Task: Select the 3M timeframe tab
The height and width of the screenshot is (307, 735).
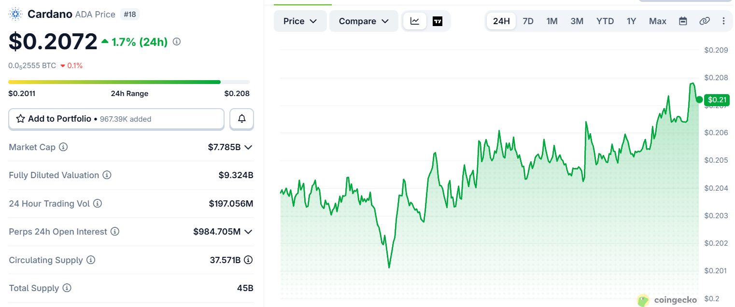Action: click(577, 21)
